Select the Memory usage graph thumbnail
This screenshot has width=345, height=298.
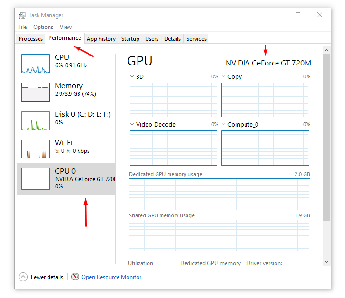click(x=36, y=92)
